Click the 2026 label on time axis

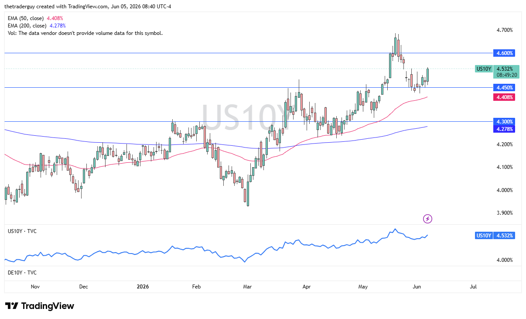point(143,287)
